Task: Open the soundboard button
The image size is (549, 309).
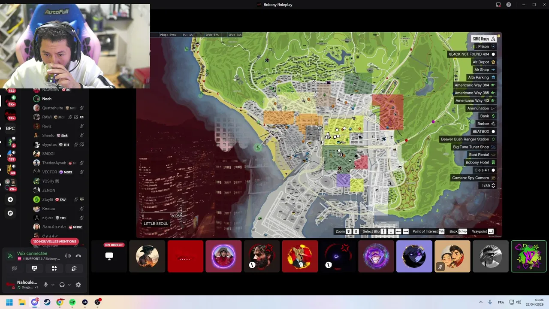Action: click(x=74, y=268)
